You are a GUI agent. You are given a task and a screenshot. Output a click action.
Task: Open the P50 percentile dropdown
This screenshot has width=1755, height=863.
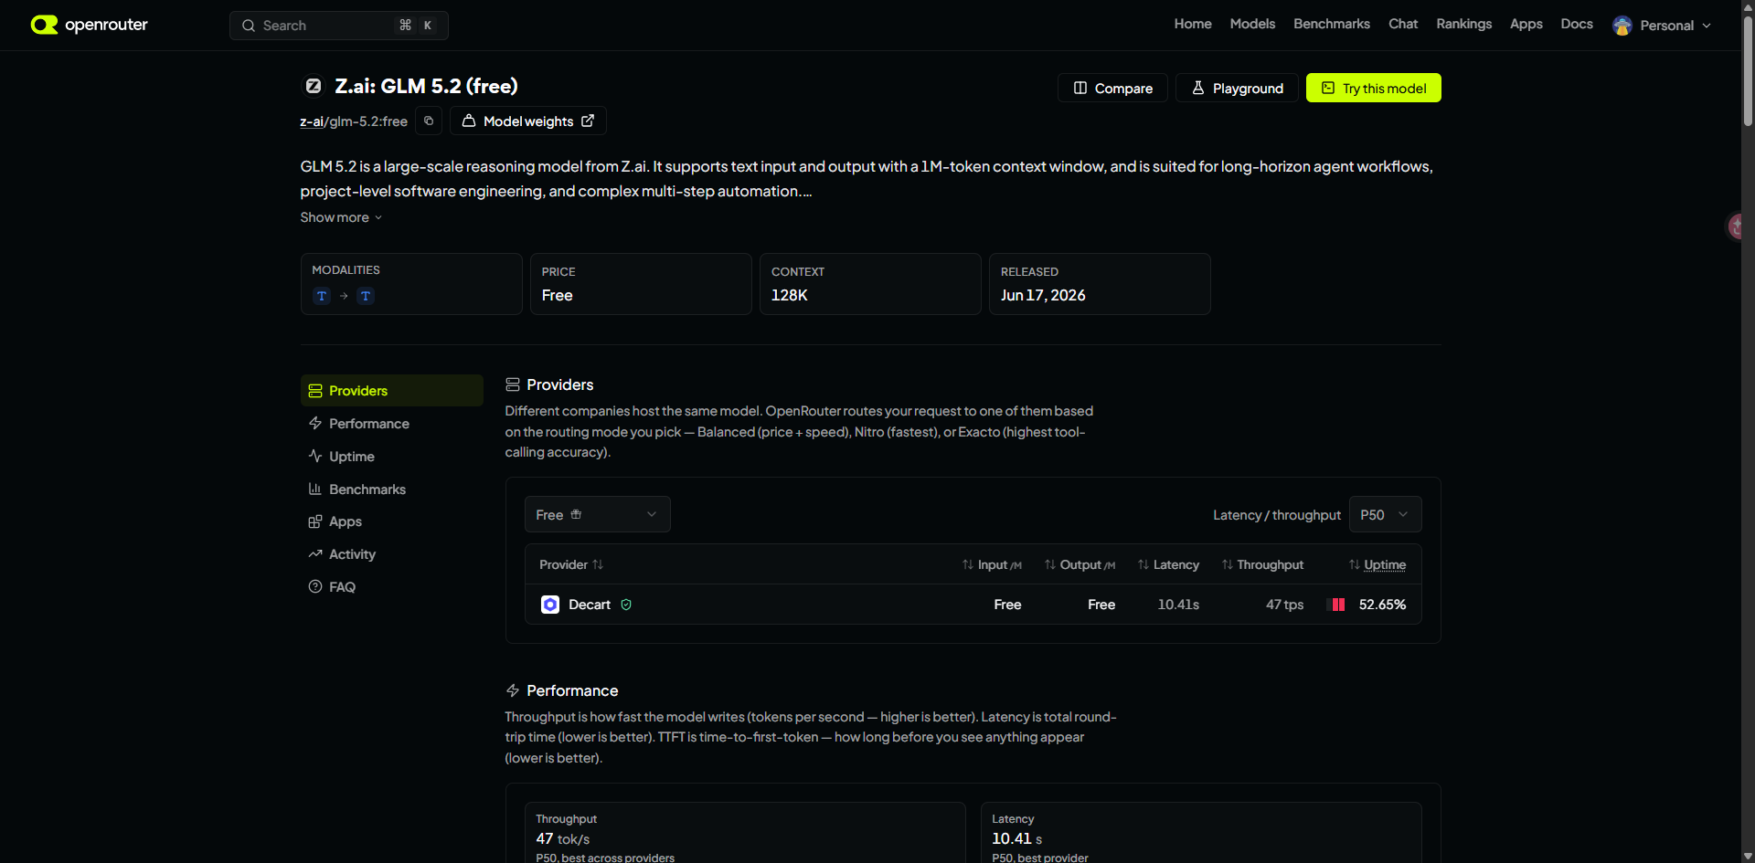click(1385, 514)
